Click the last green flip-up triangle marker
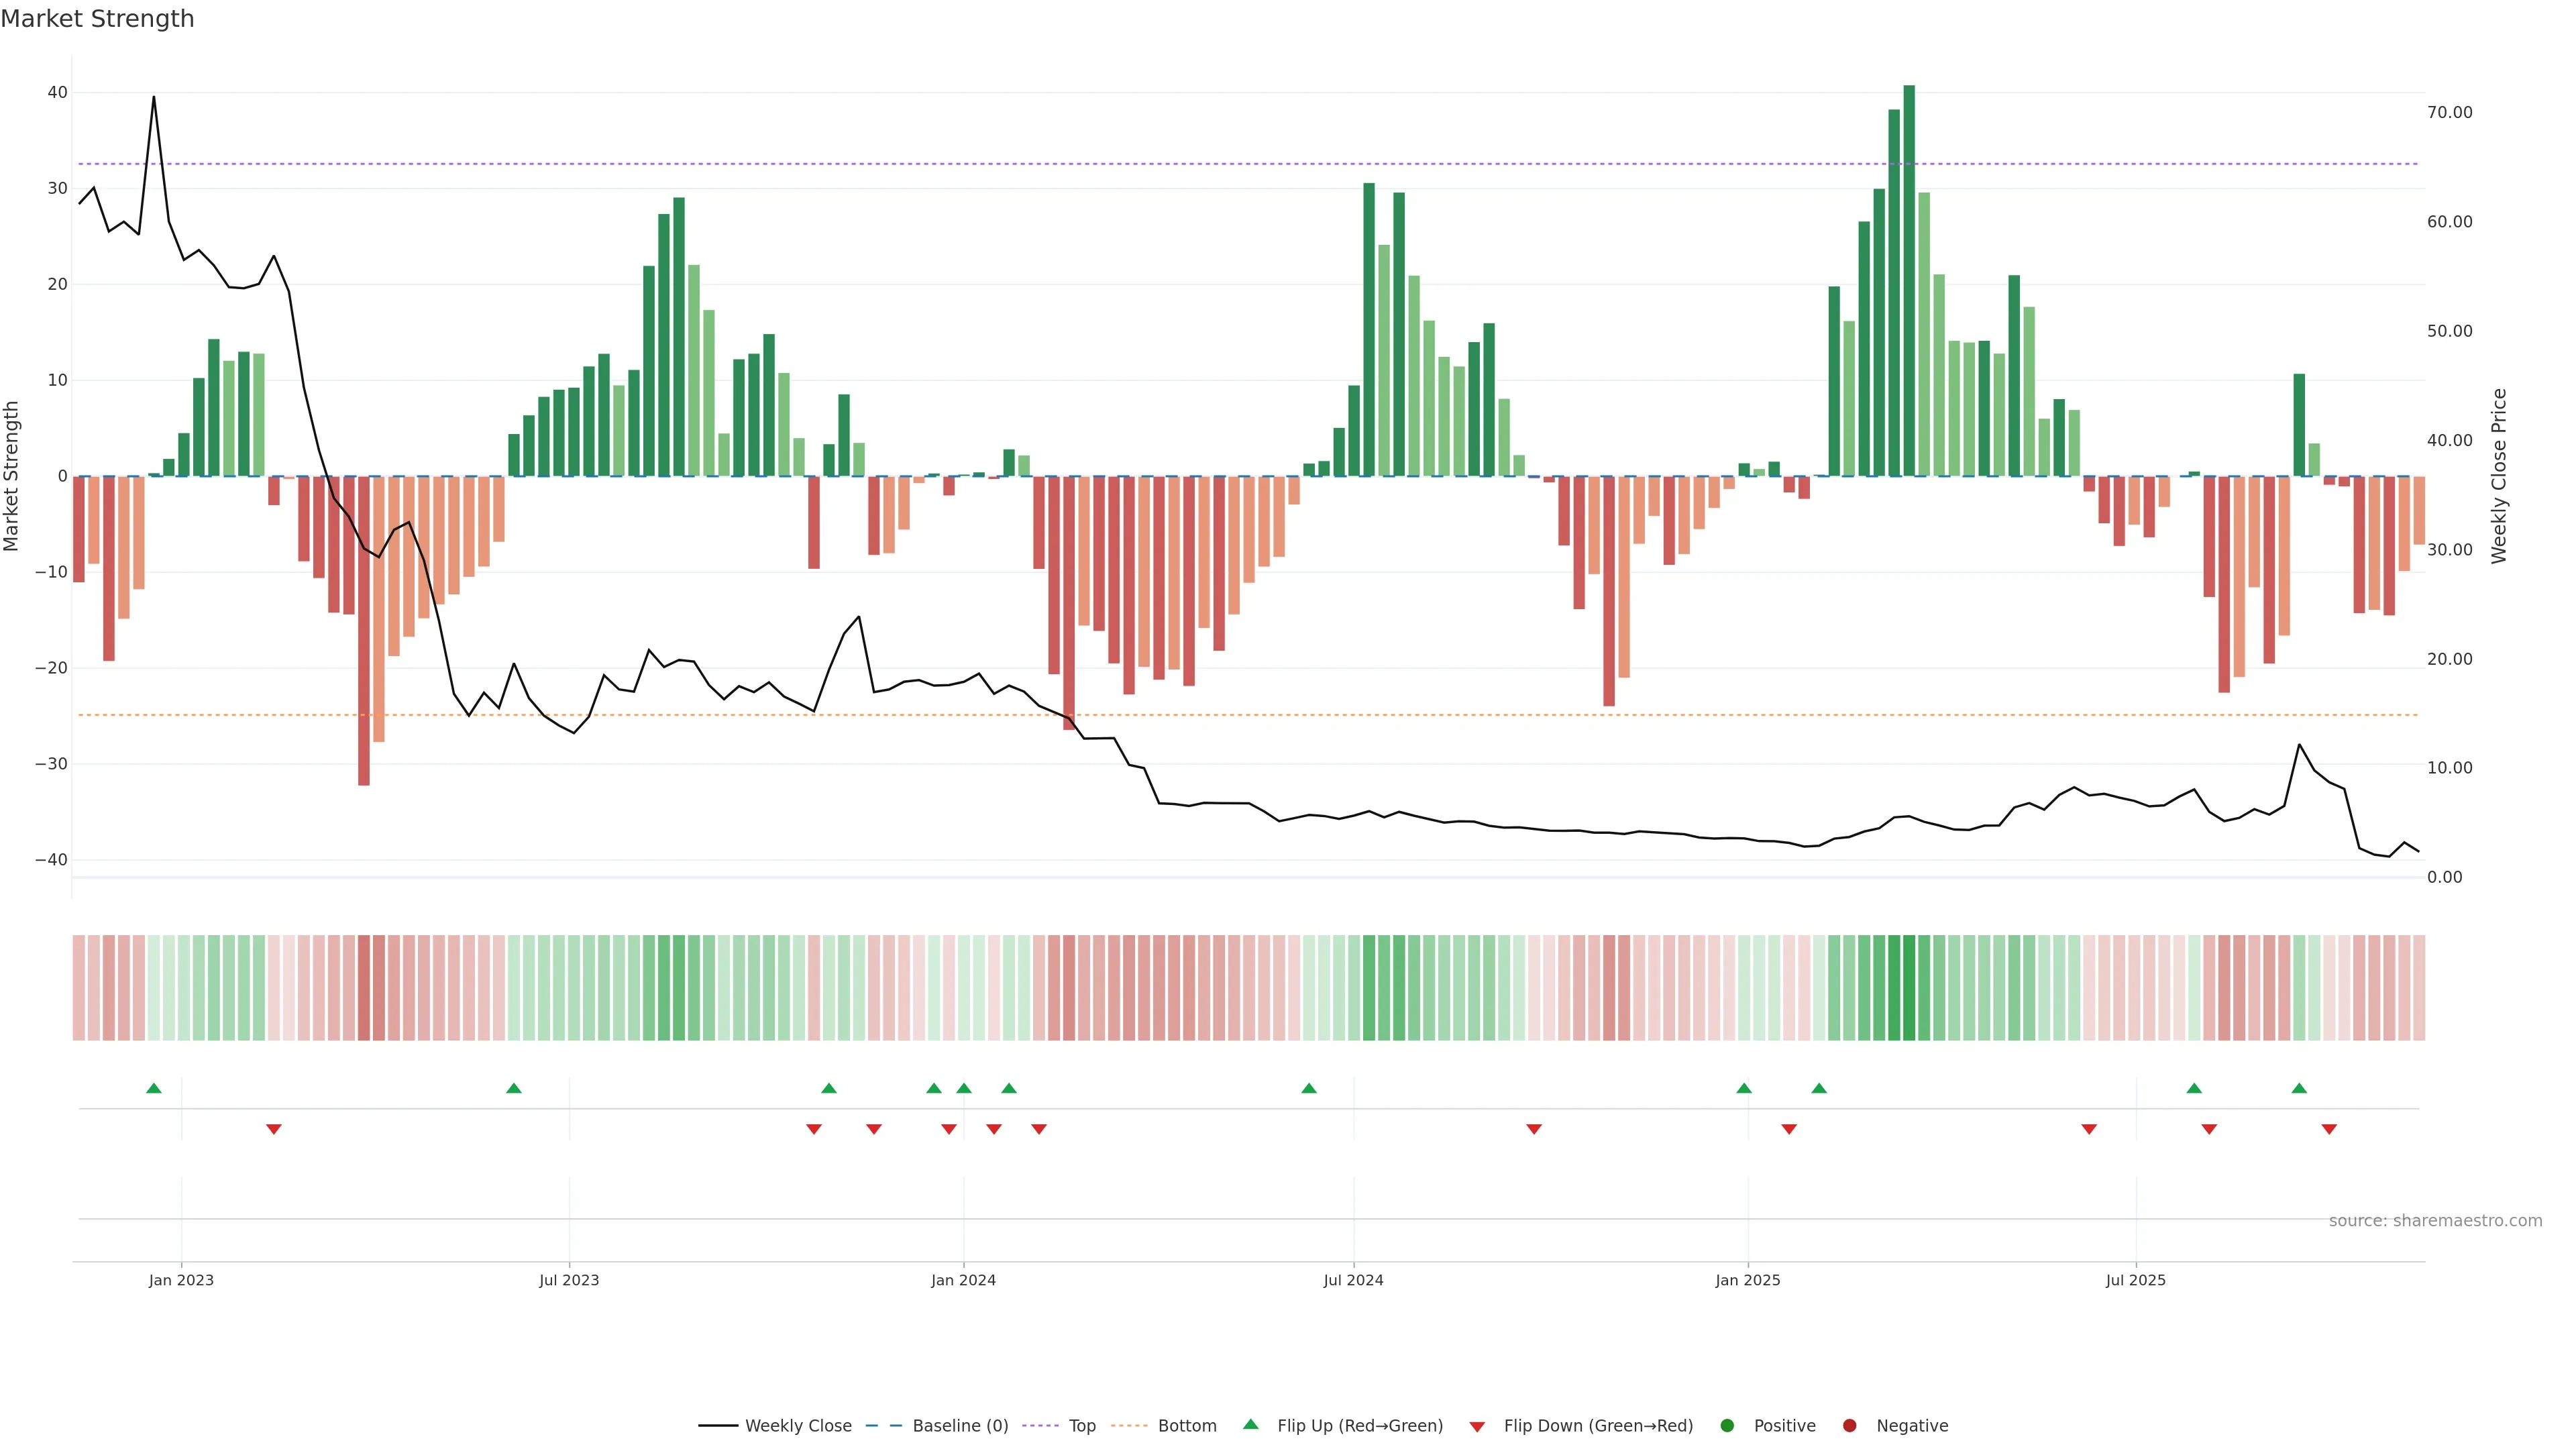The height and width of the screenshot is (1449, 2576). [2299, 1088]
